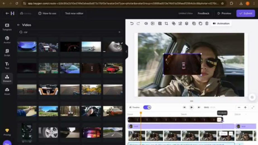This screenshot has width=258, height=145.
Task: Select the empty highway road thumbnail
Action: pos(113,132)
